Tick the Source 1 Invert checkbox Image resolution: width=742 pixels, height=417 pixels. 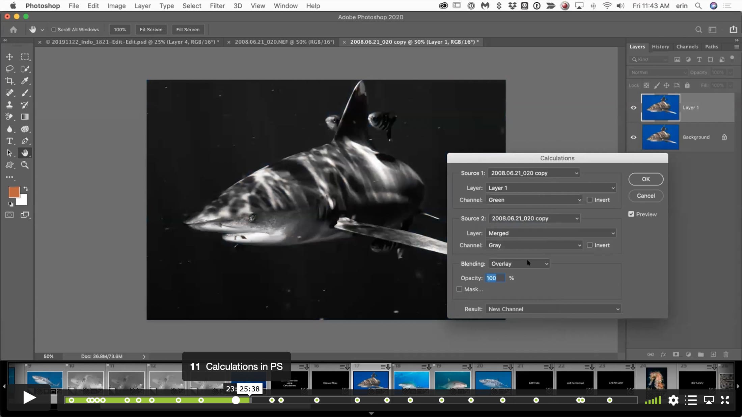point(589,200)
